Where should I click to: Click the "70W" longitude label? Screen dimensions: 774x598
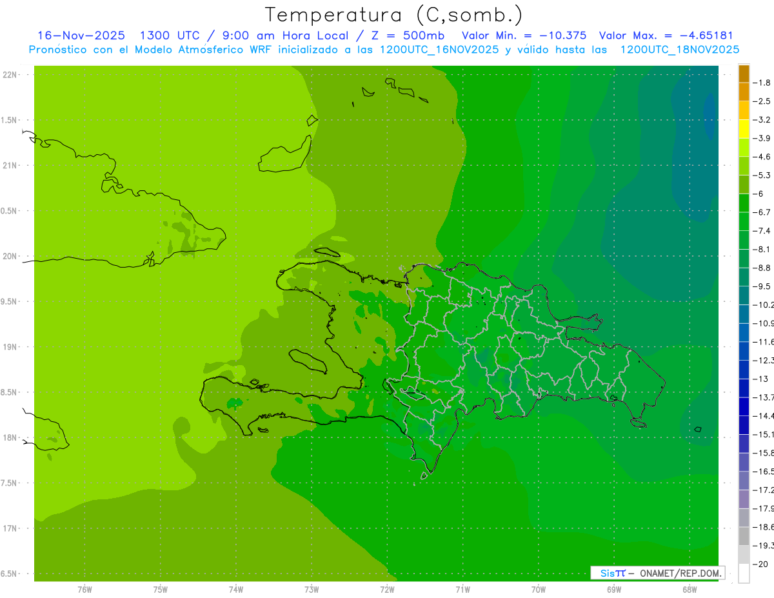539,590
